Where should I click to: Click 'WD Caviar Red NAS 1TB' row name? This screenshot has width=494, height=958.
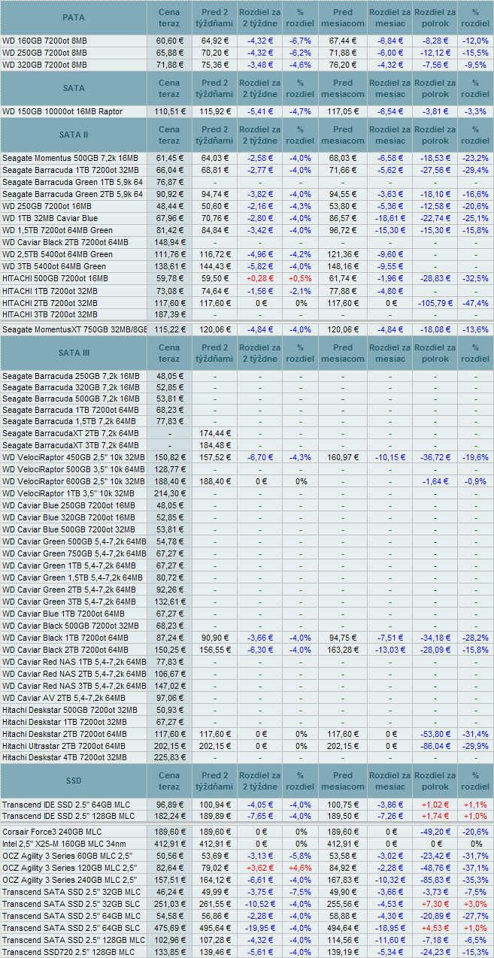tap(74, 662)
